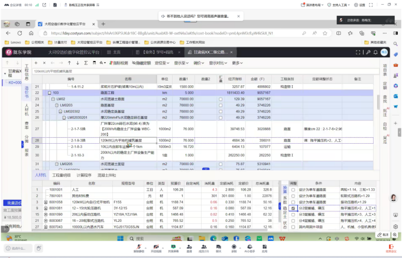Switch to the 计算程序 tab
This screenshot has height=258, width=402.
[x=84, y=175]
